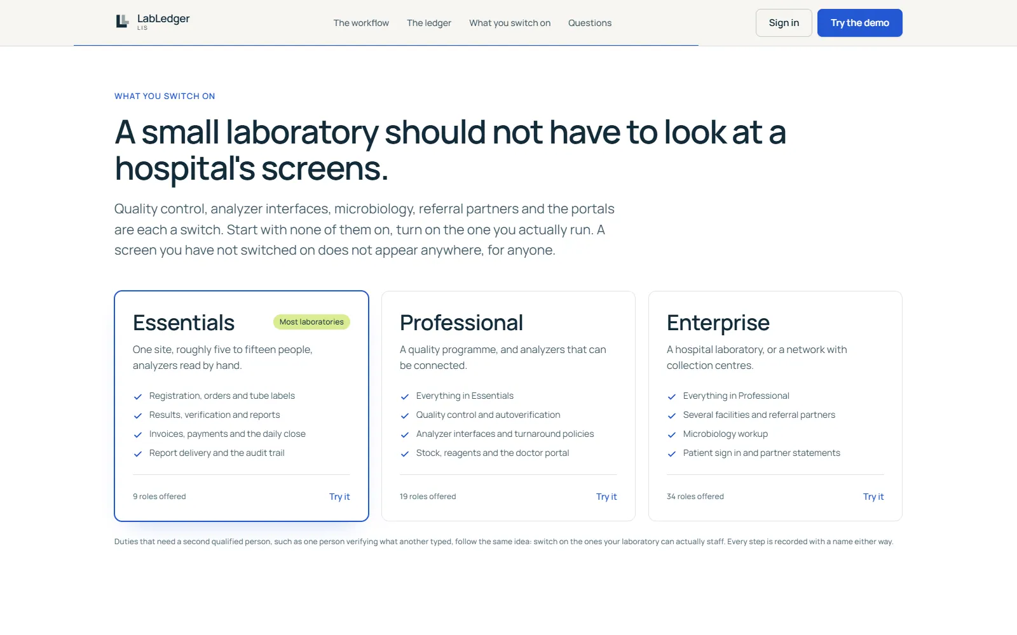Click the Try the demo button
Screen dimensions: 1017x635
860,23
